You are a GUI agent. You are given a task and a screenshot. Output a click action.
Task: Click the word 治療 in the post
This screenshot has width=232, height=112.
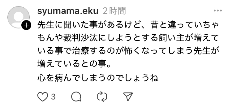[x=80, y=51]
